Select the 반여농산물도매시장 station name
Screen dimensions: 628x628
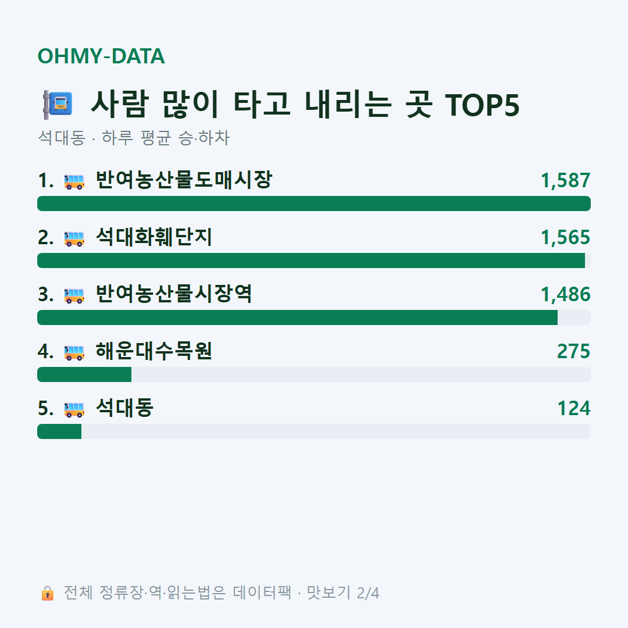(184, 180)
